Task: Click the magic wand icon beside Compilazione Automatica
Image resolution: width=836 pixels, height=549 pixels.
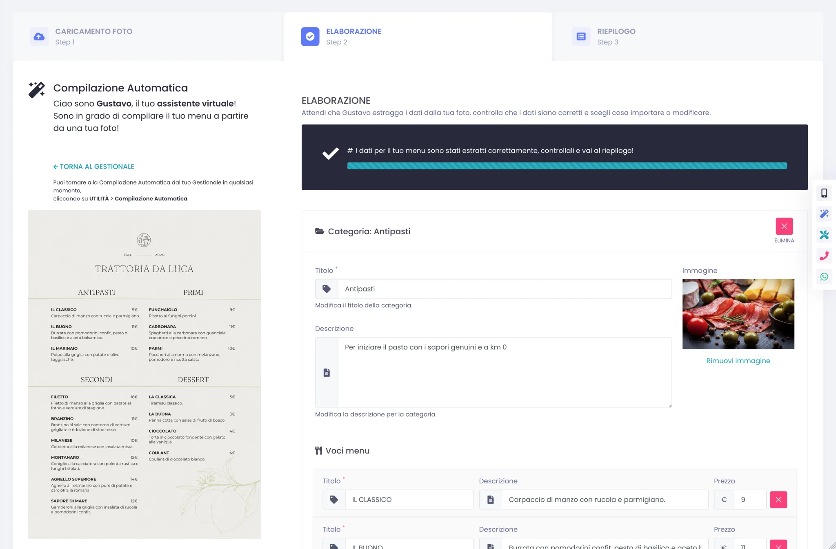Action: [37, 90]
